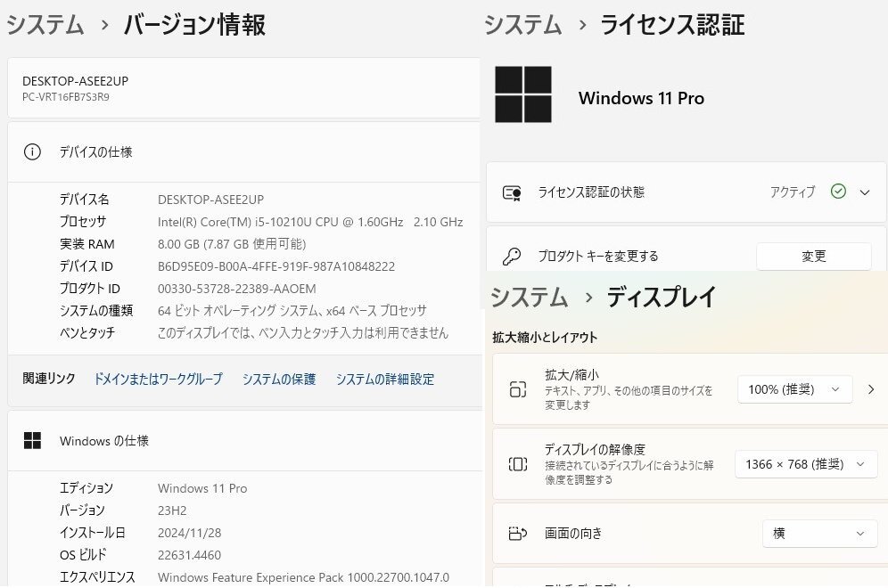
Task: Click the 画面の向き setting label
Action: click(x=573, y=533)
